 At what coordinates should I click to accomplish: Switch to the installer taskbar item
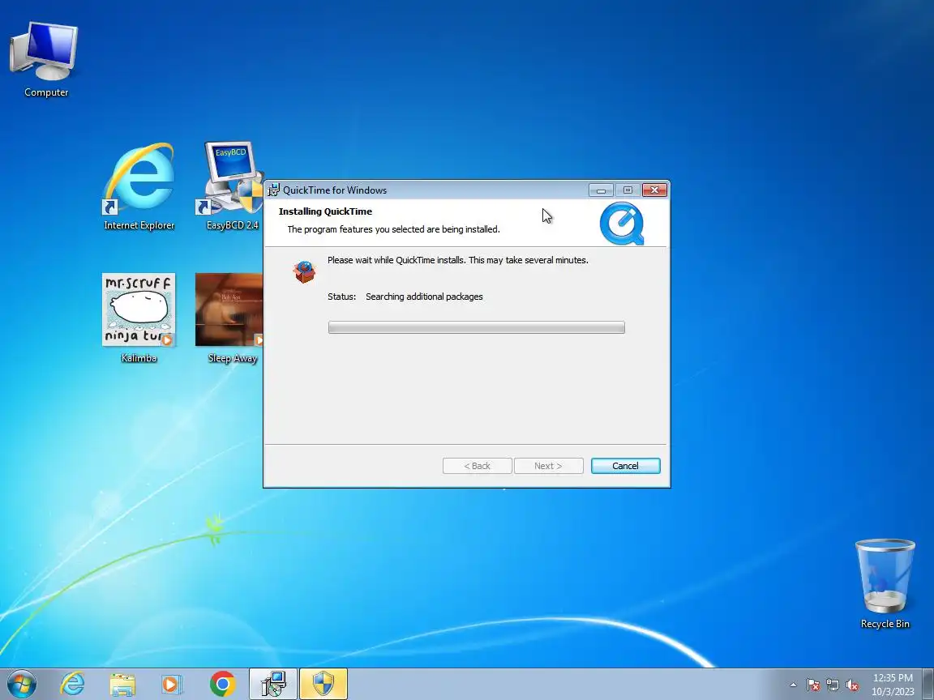coord(273,684)
